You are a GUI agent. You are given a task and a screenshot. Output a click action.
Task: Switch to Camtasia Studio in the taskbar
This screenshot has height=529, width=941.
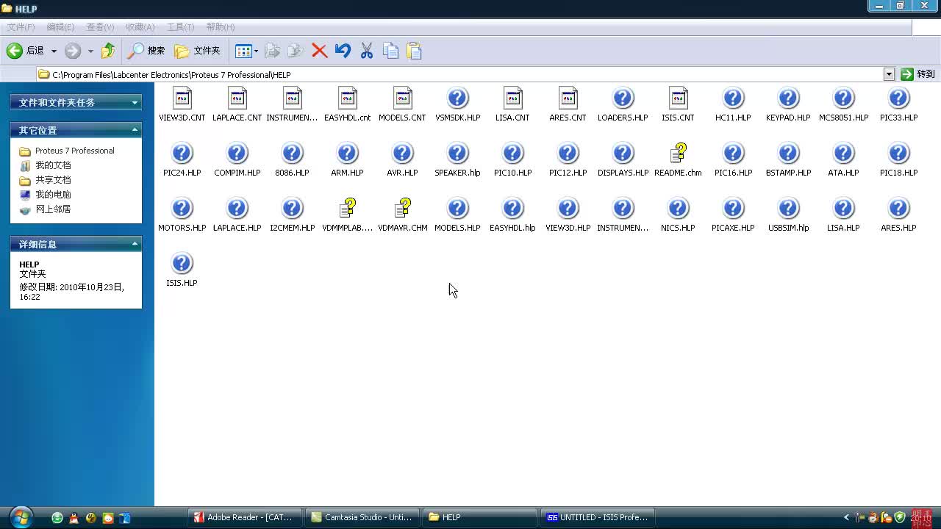point(362,517)
